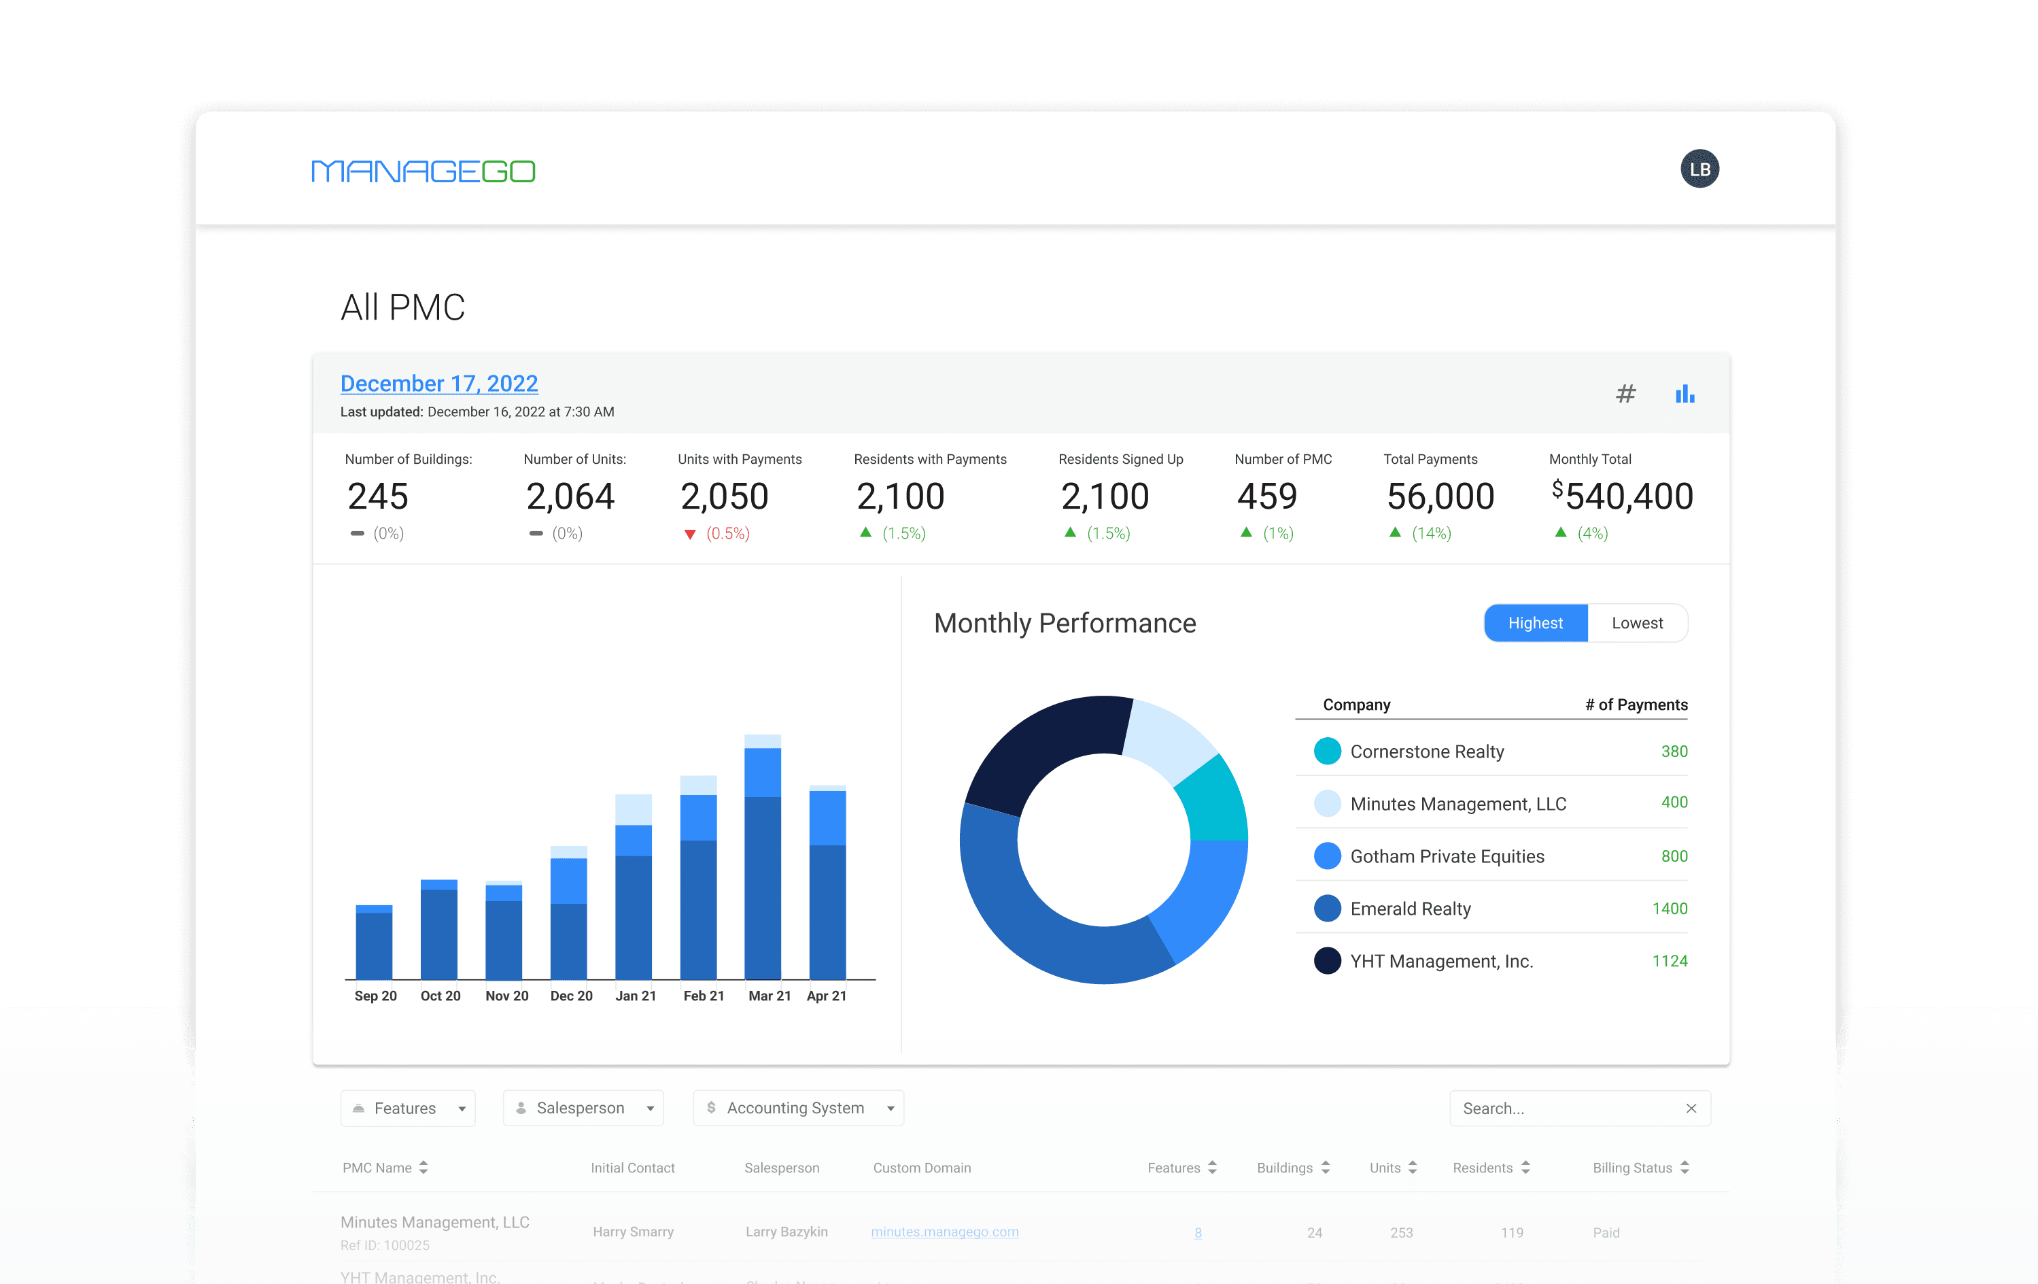Sort by PMC Name arrows icon
Viewport: 2038px width, 1284px height.
tap(424, 1167)
